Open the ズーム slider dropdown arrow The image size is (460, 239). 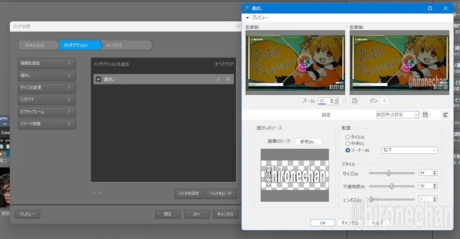point(336,101)
